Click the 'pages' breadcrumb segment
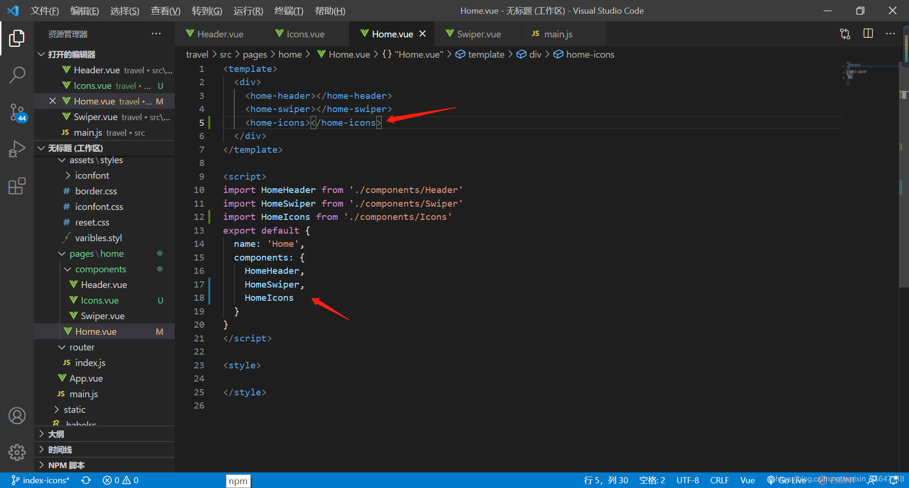The height and width of the screenshot is (488, 909). tap(255, 54)
